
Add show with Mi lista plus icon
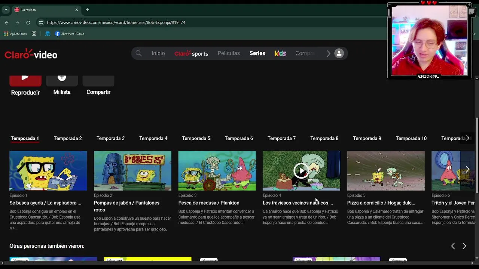[62, 80]
